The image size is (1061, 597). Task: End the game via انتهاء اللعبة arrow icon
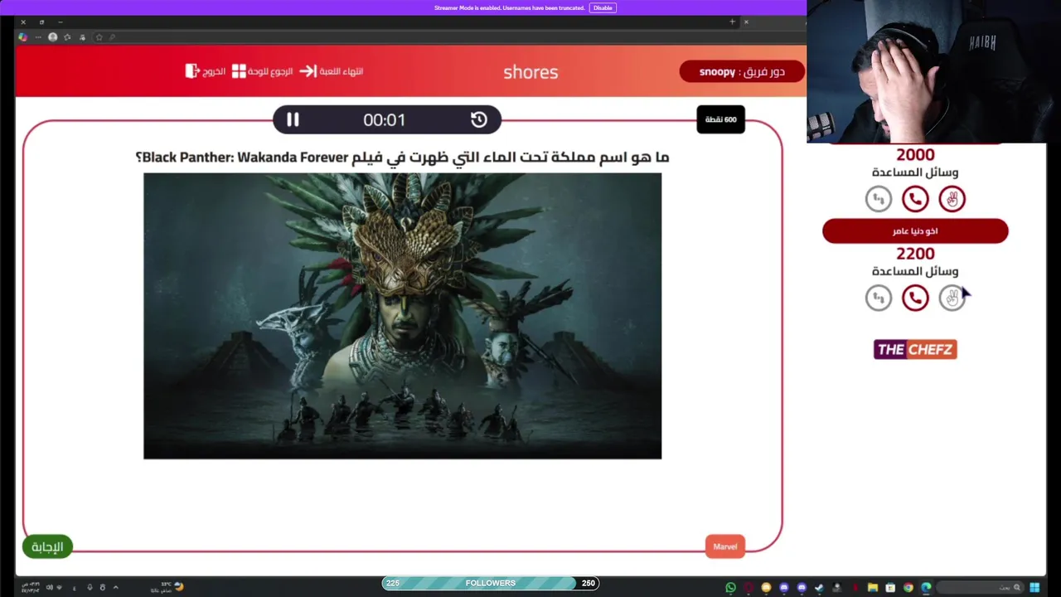tap(332, 71)
